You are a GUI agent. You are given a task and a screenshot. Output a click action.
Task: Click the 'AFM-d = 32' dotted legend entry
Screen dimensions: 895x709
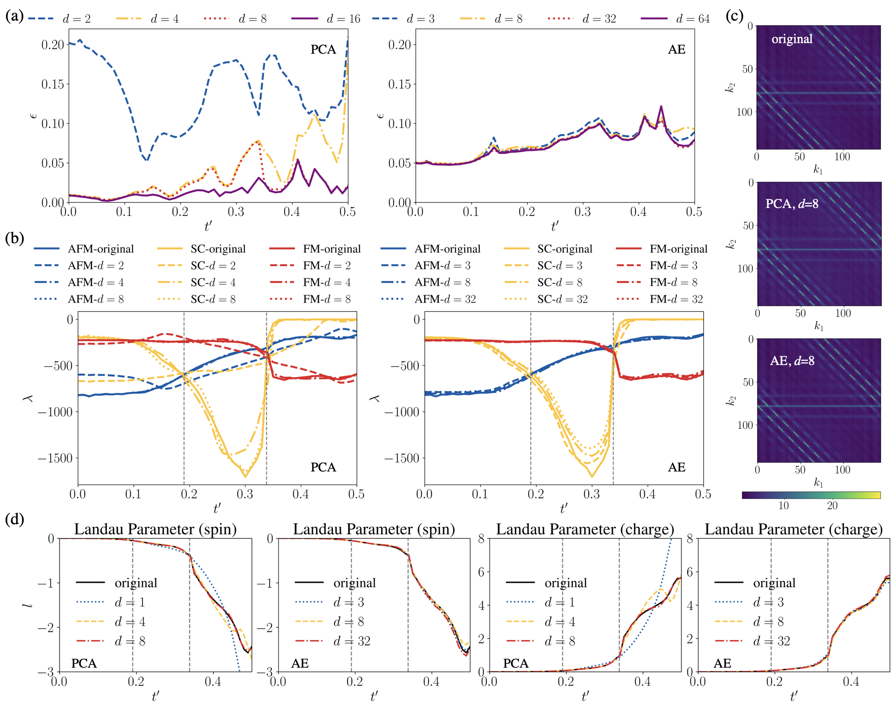(445, 299)
